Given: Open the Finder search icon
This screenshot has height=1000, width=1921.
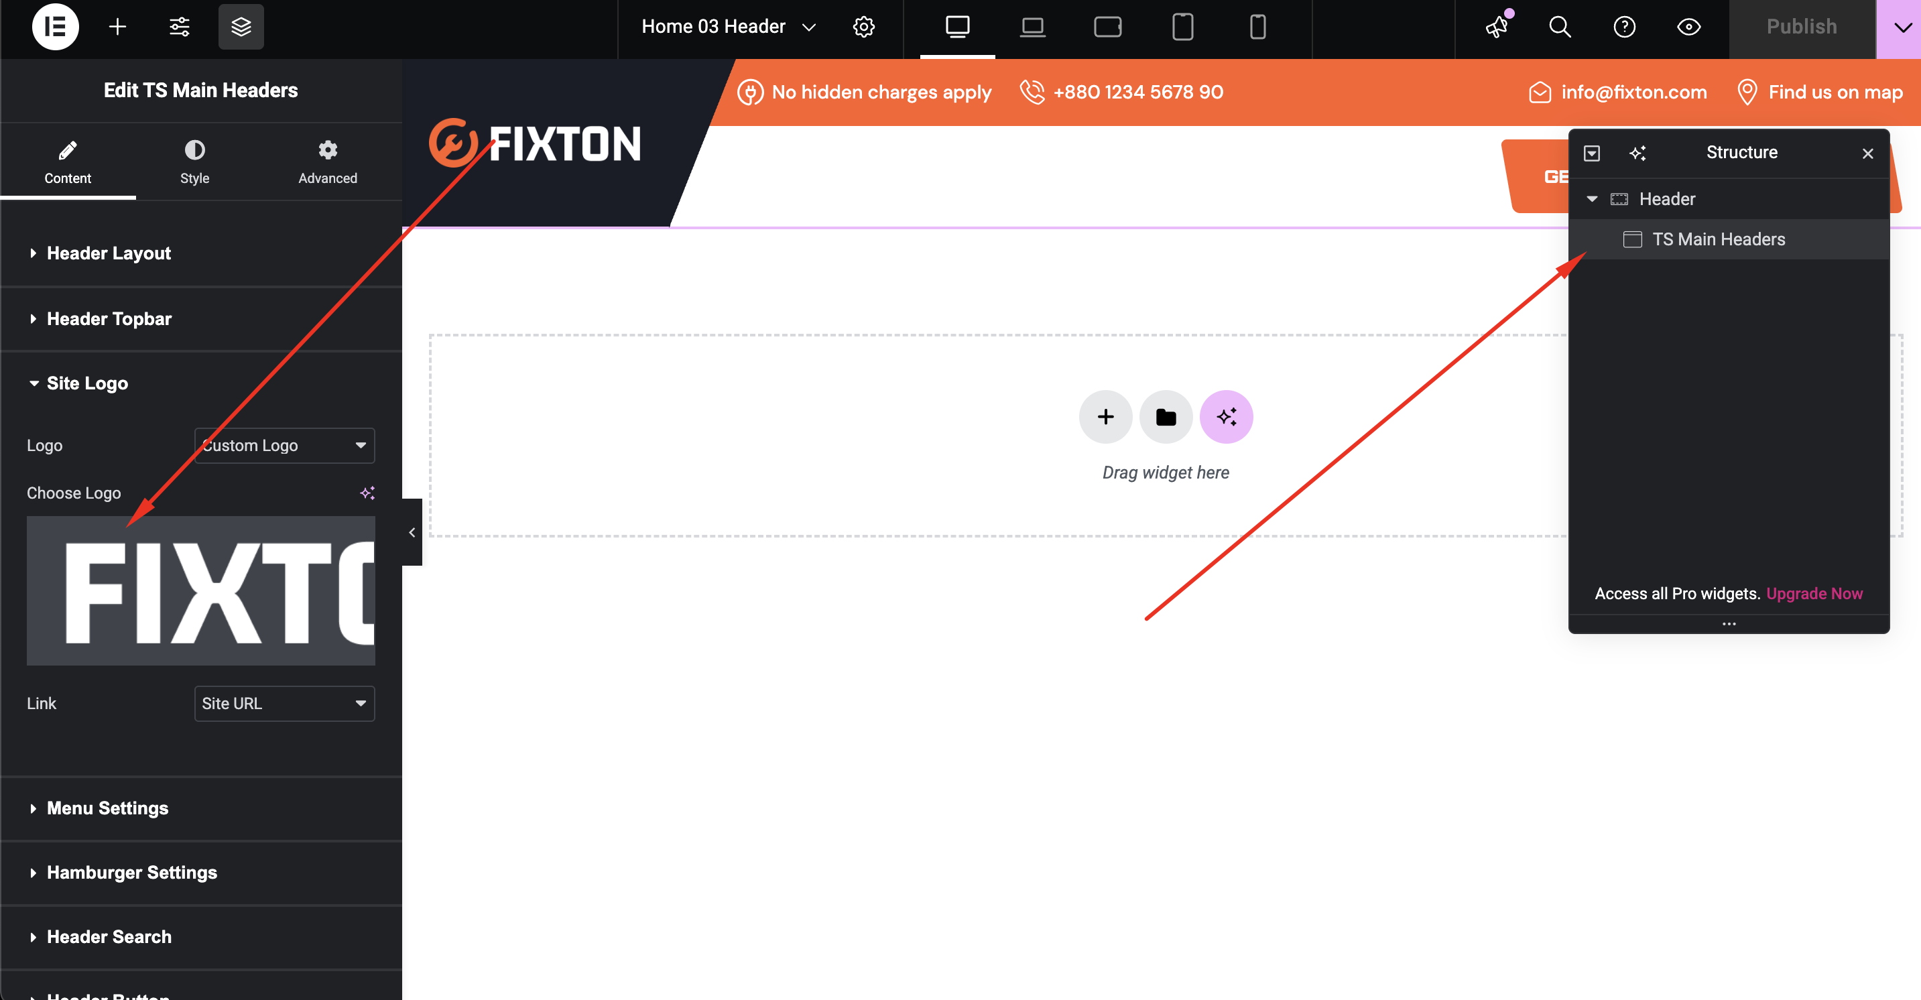Looking at the screenshot, I should coord(1559,27).
